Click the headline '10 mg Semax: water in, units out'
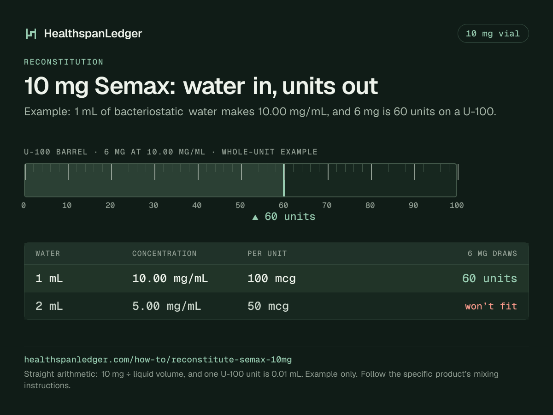Viewport: 553px width, 415px height. click(201, 86)
